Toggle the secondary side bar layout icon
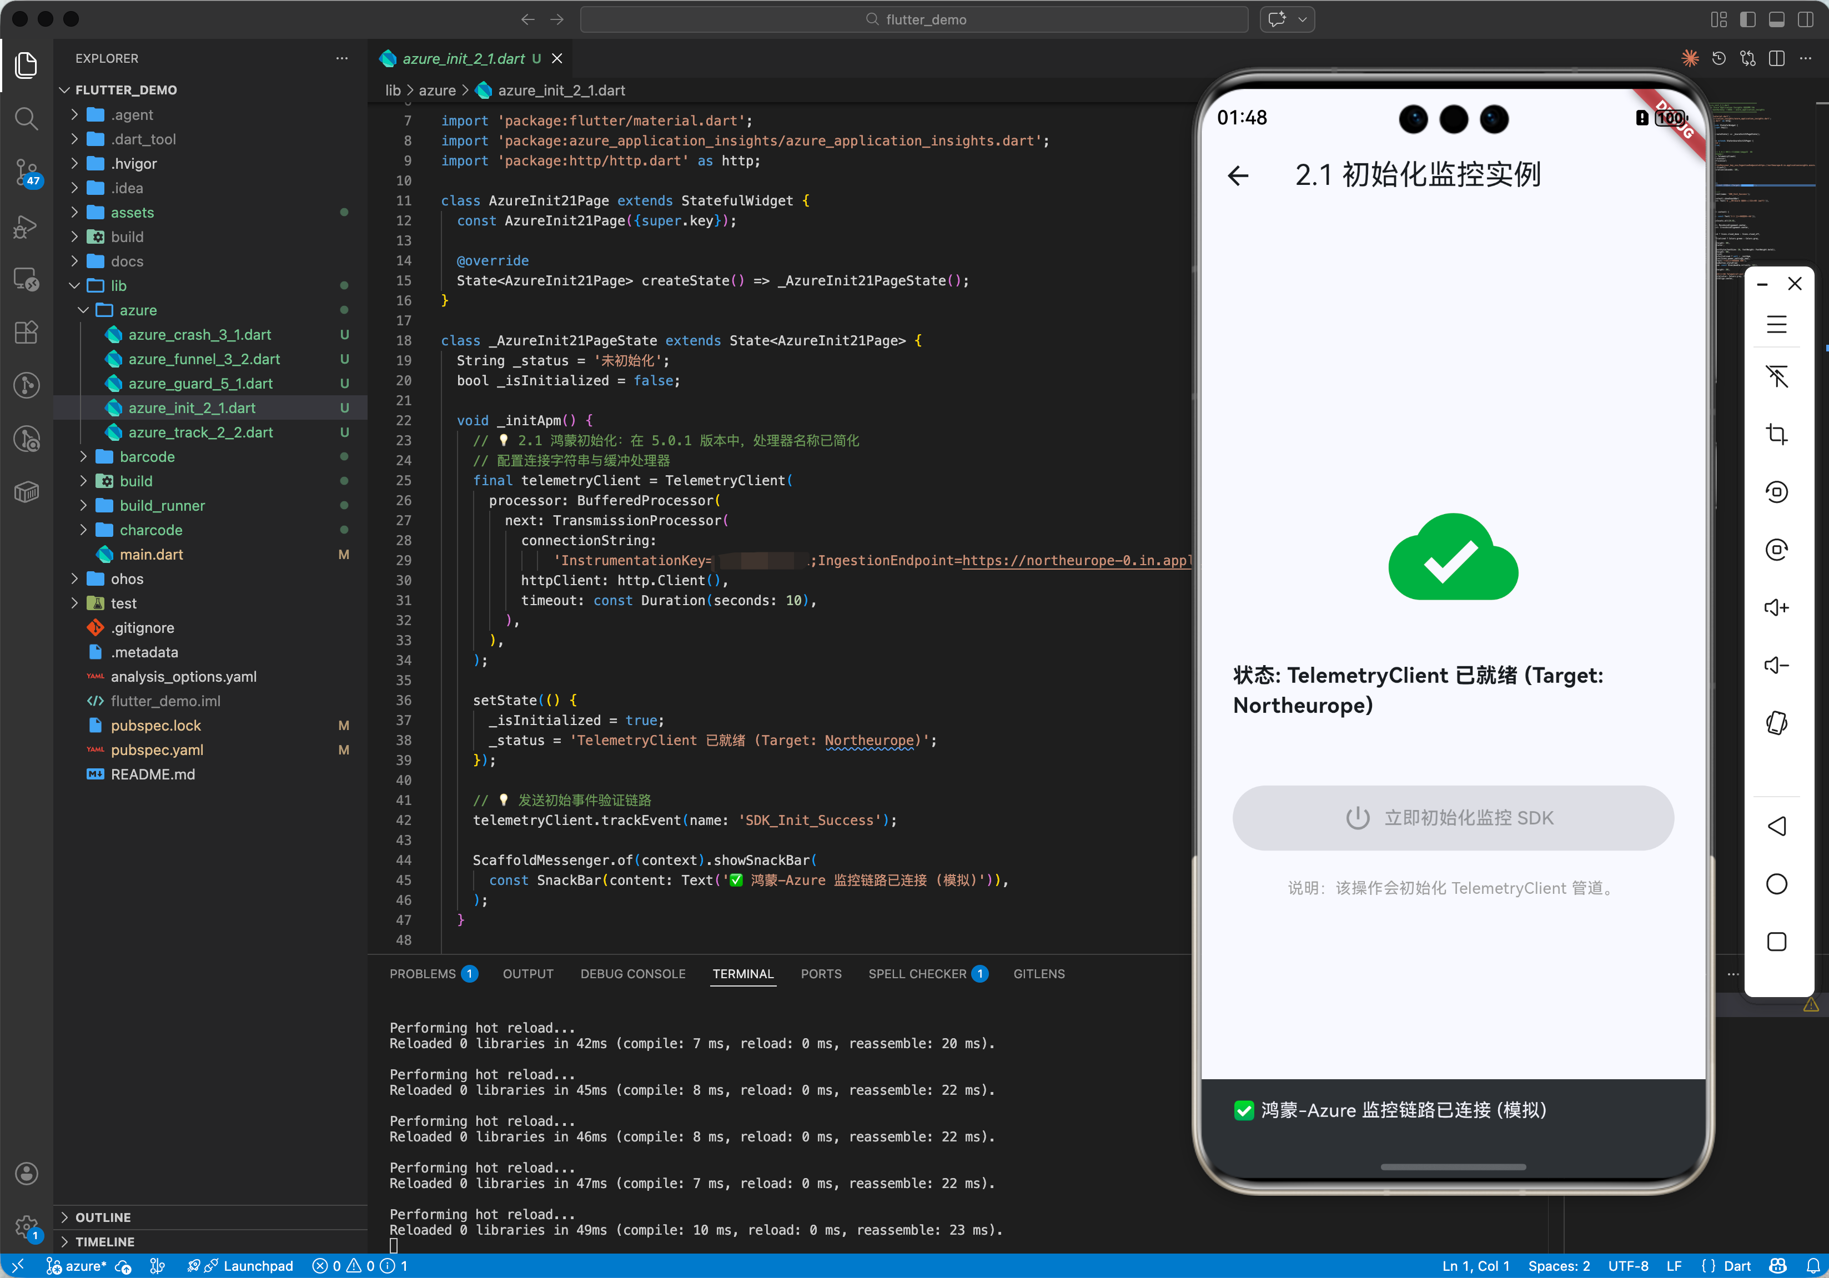1829x1278 pixels. click(x=1805, y=20)
